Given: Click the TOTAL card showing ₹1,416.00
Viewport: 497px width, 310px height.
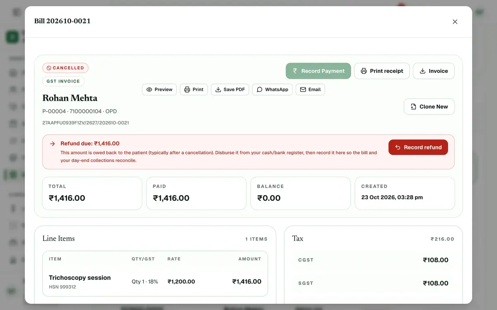Looking at the screenshot, I should pos(92,193).
